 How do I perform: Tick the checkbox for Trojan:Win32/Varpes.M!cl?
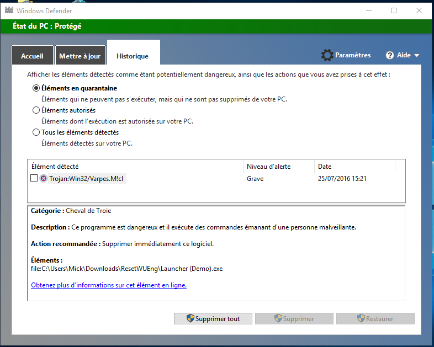tap(34, 178)
